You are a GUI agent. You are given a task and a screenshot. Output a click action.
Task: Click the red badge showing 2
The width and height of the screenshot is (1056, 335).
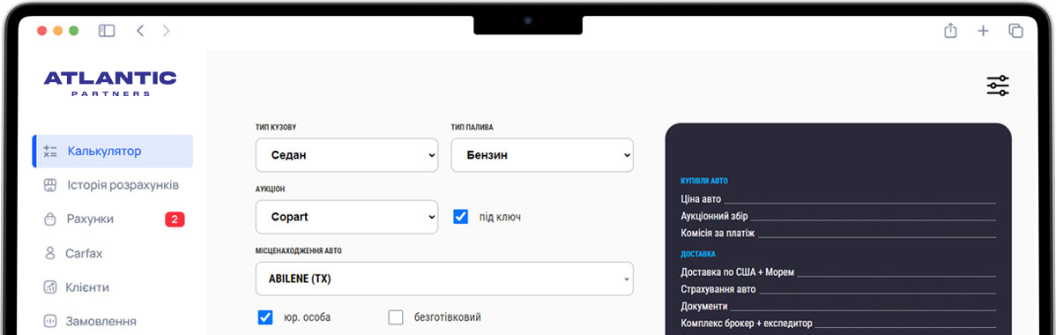[x=175, y=219]
